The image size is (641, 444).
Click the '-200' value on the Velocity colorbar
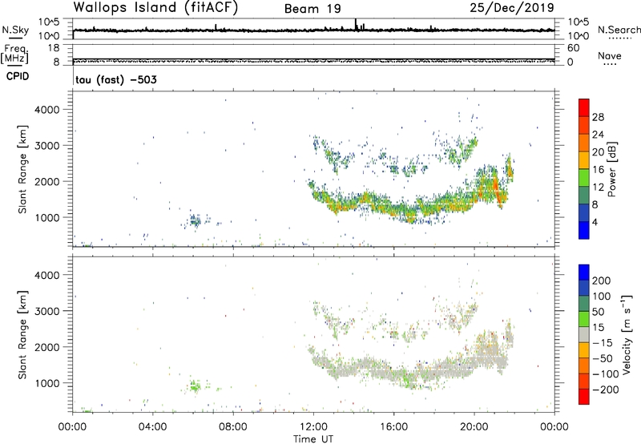(606, 390)
